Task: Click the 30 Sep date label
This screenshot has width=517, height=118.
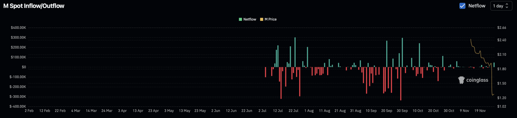Action: click(402, 111)
